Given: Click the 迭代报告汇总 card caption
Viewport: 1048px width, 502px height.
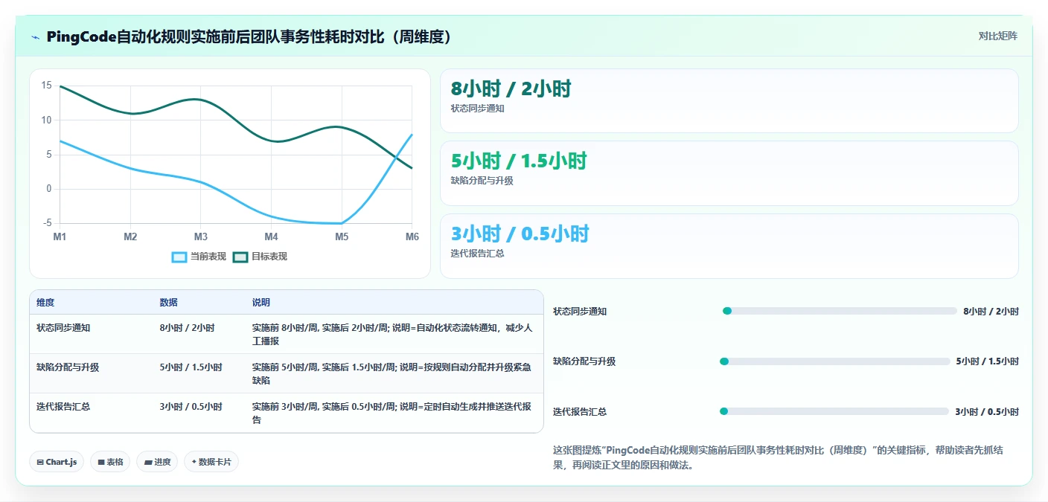Looking at the screenshot, I should [x=477, y=254].
